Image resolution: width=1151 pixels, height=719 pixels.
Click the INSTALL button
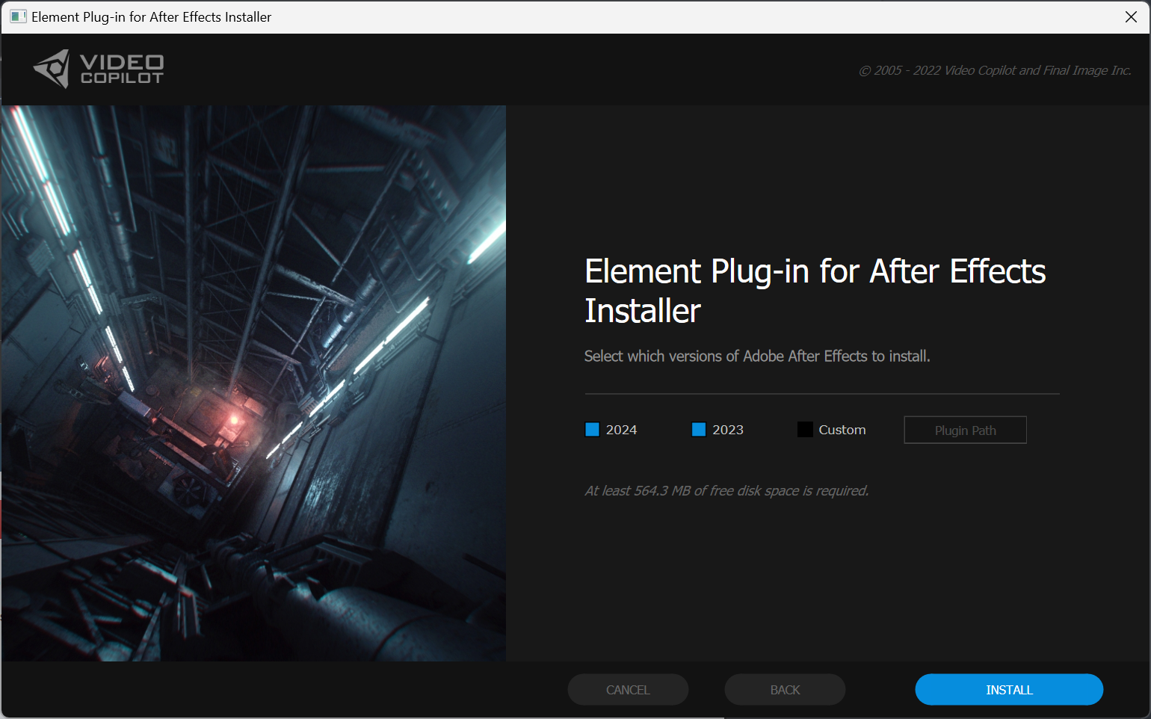point(1009,690)
